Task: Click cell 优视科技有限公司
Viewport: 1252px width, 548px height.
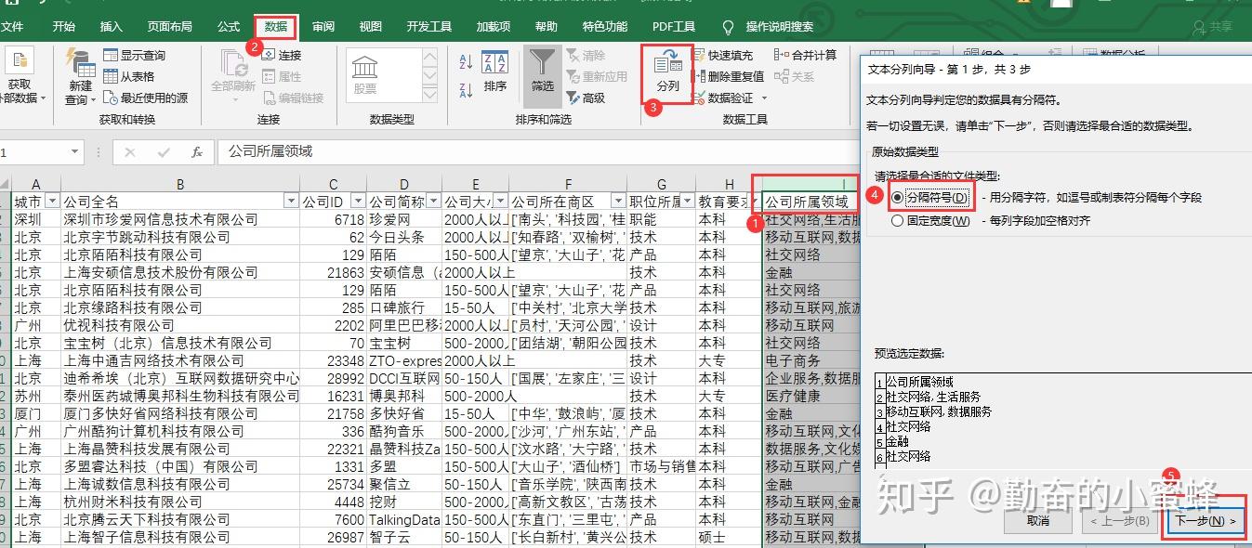Action: tap(180, 325)
